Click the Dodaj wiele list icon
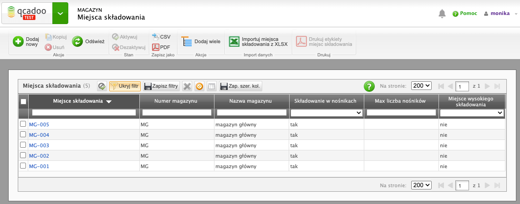Screen dimensions: 520x204 (x=187, y=41)
